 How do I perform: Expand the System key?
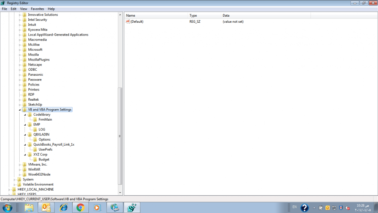(x=14, y=180)
